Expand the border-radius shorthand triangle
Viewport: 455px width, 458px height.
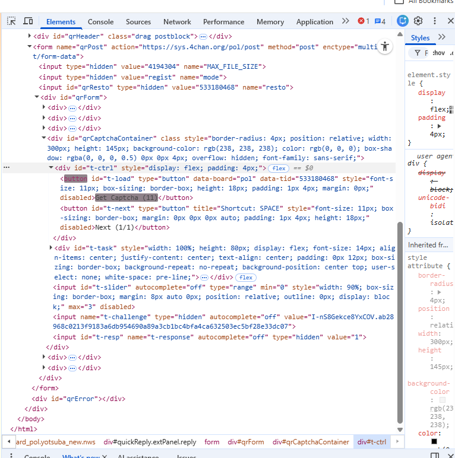[x=439, y=292]
